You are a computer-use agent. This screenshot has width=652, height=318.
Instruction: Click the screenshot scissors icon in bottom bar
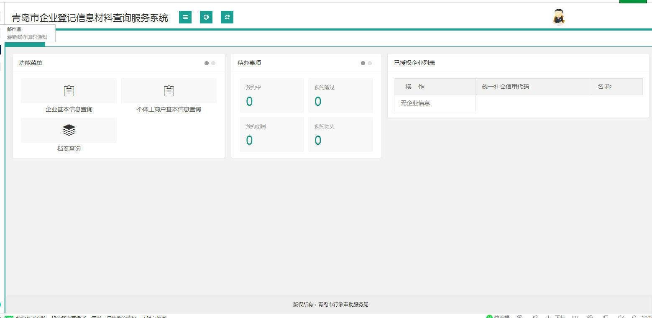click(x=535, y=317)
